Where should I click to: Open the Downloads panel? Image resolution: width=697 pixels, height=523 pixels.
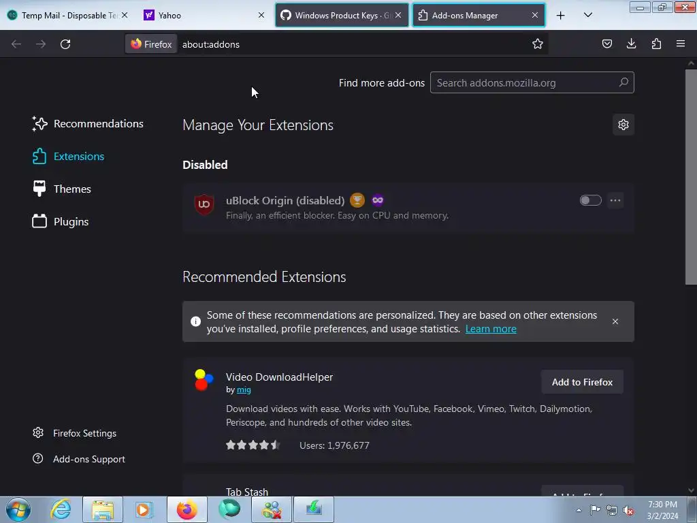coord(631,44)
